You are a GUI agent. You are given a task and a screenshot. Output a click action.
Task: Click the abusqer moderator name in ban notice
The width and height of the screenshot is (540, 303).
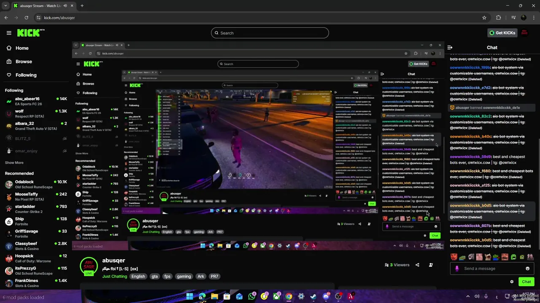462,108
